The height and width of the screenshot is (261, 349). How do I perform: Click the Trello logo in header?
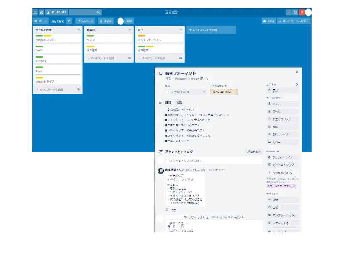(171, 12)
